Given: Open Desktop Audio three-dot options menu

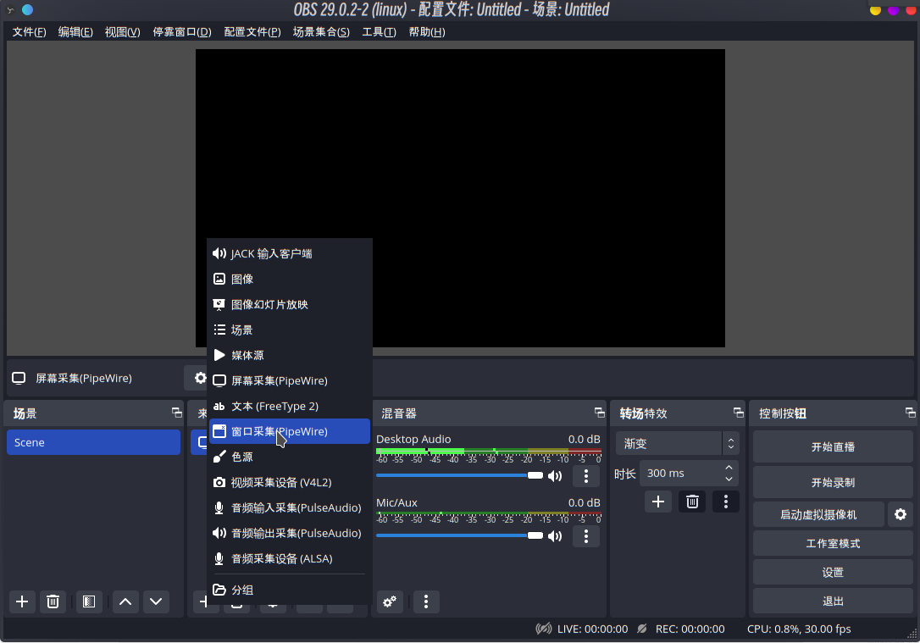Looking at the screenshot, I should click(x=586, y=476).
